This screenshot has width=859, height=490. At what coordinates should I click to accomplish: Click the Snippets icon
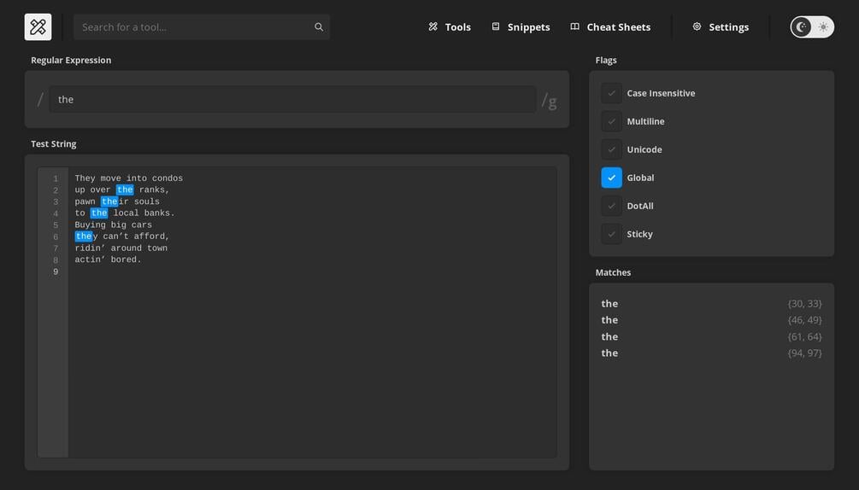point(495,26)
